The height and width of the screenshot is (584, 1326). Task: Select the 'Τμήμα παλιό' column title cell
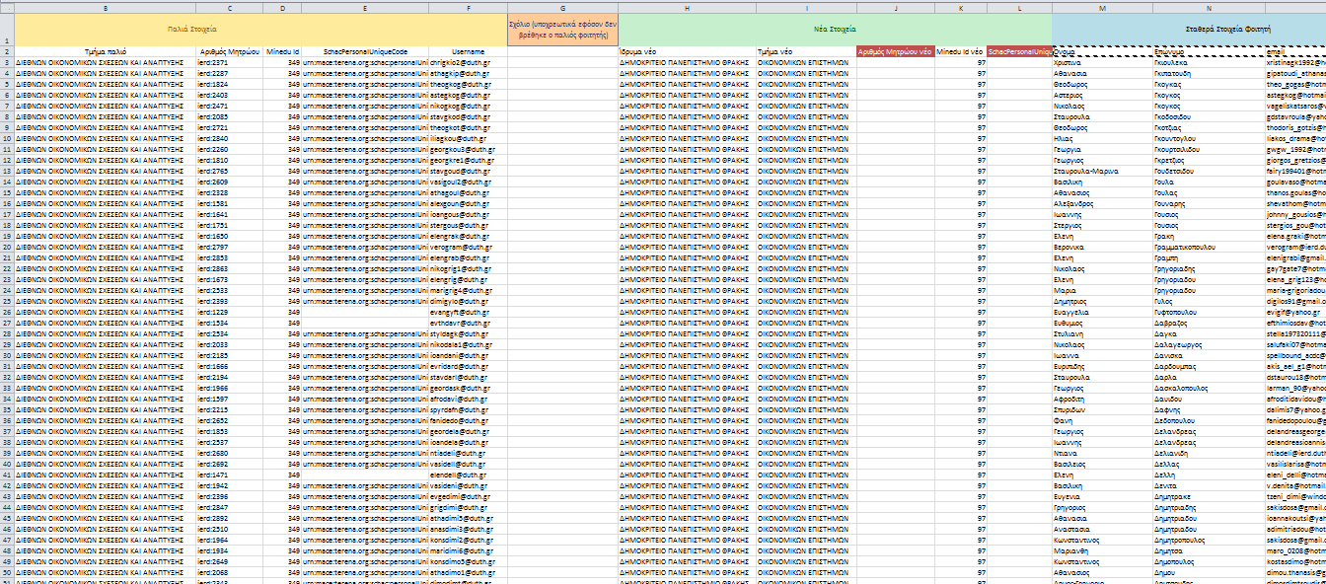[x=105, y=50]
